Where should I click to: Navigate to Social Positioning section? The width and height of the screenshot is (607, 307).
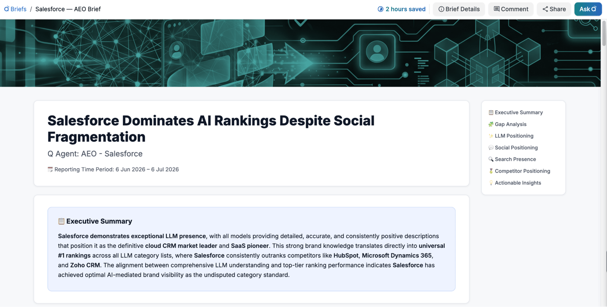(x=513, y=148)
